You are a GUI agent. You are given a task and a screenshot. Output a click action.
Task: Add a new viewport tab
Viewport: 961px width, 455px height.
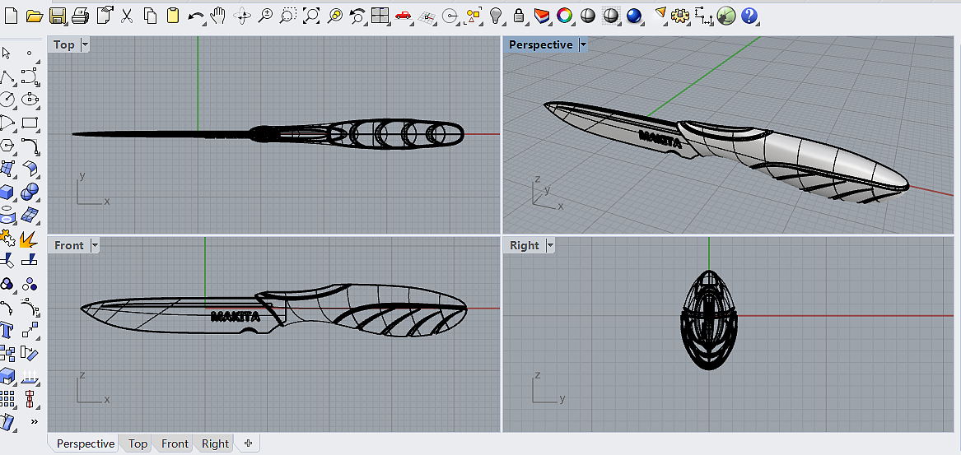248,443
